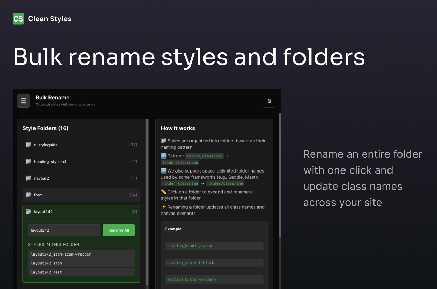Click the folder icon next to form
Screen dimensions: 437x289
[28, 195]
